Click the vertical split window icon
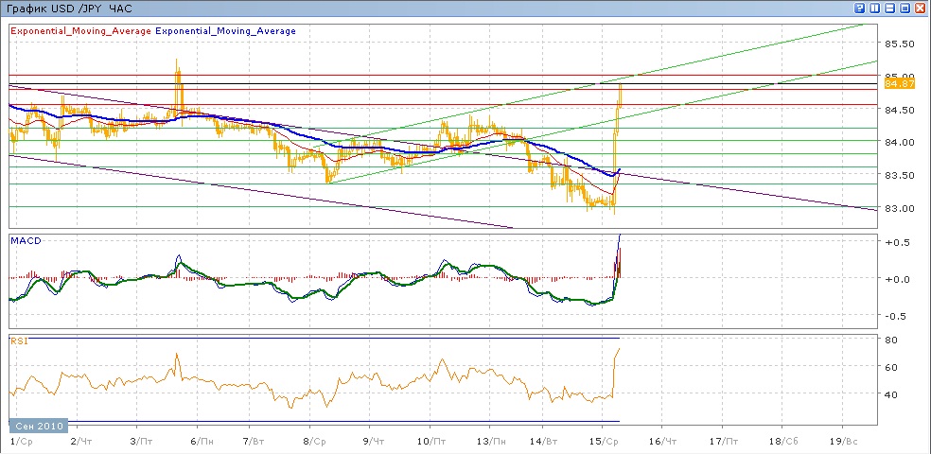931x454 pixels. (875, 8)
